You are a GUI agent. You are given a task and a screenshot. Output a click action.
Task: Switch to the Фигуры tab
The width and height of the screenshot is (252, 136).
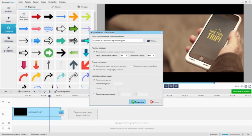[83, 7]
